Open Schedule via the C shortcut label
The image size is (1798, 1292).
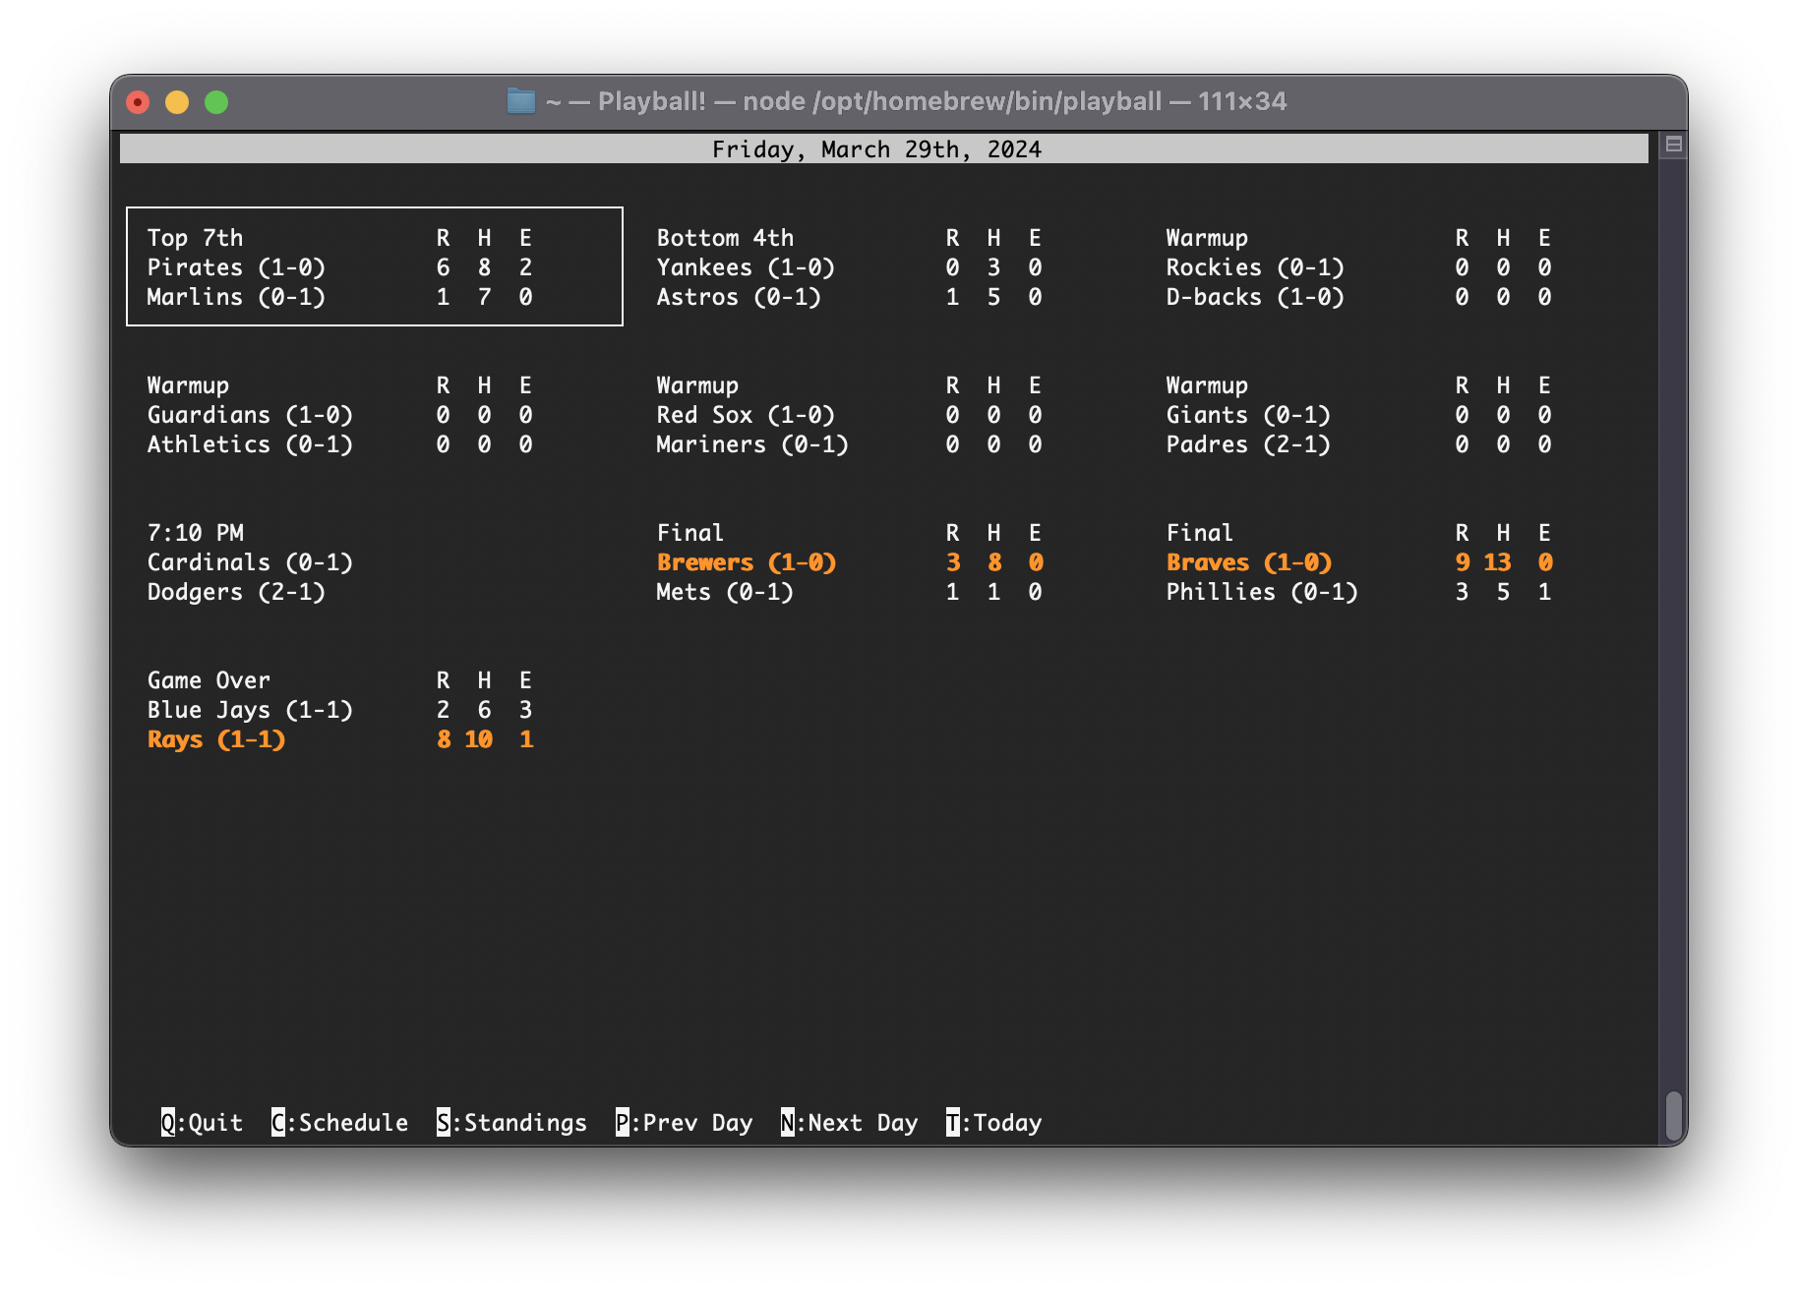click(x=339, y=1123)
